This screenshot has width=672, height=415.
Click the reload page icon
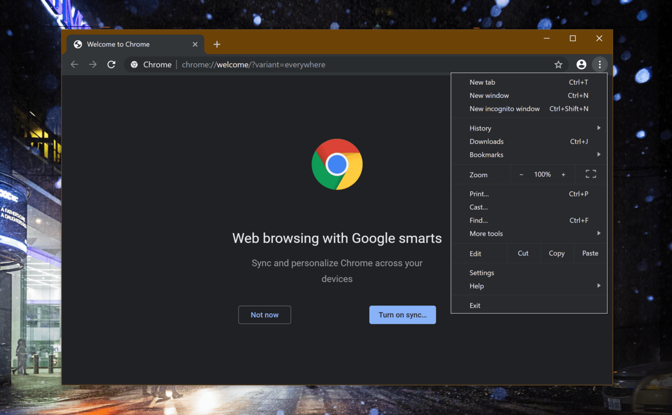(111, 65)
